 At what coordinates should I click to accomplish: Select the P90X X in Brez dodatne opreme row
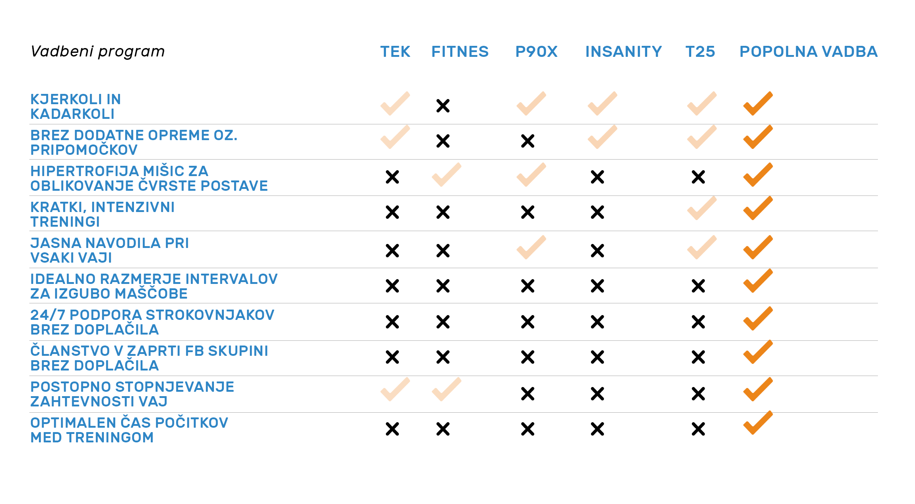pyautogui.click(x=528, y=141)
